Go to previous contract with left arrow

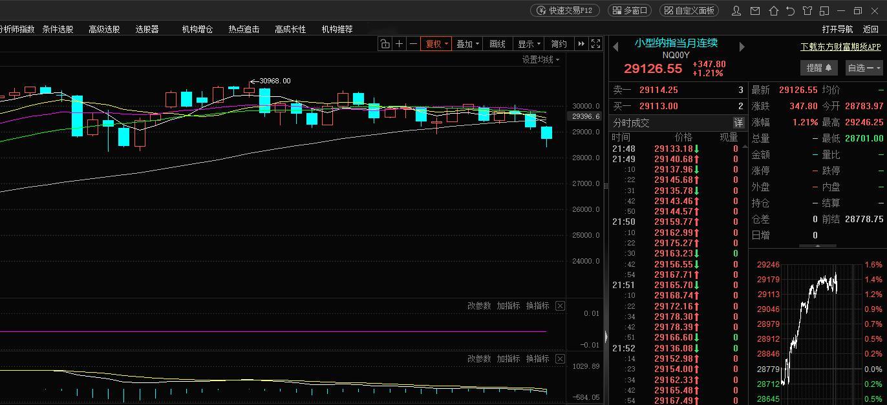point(615,47)
